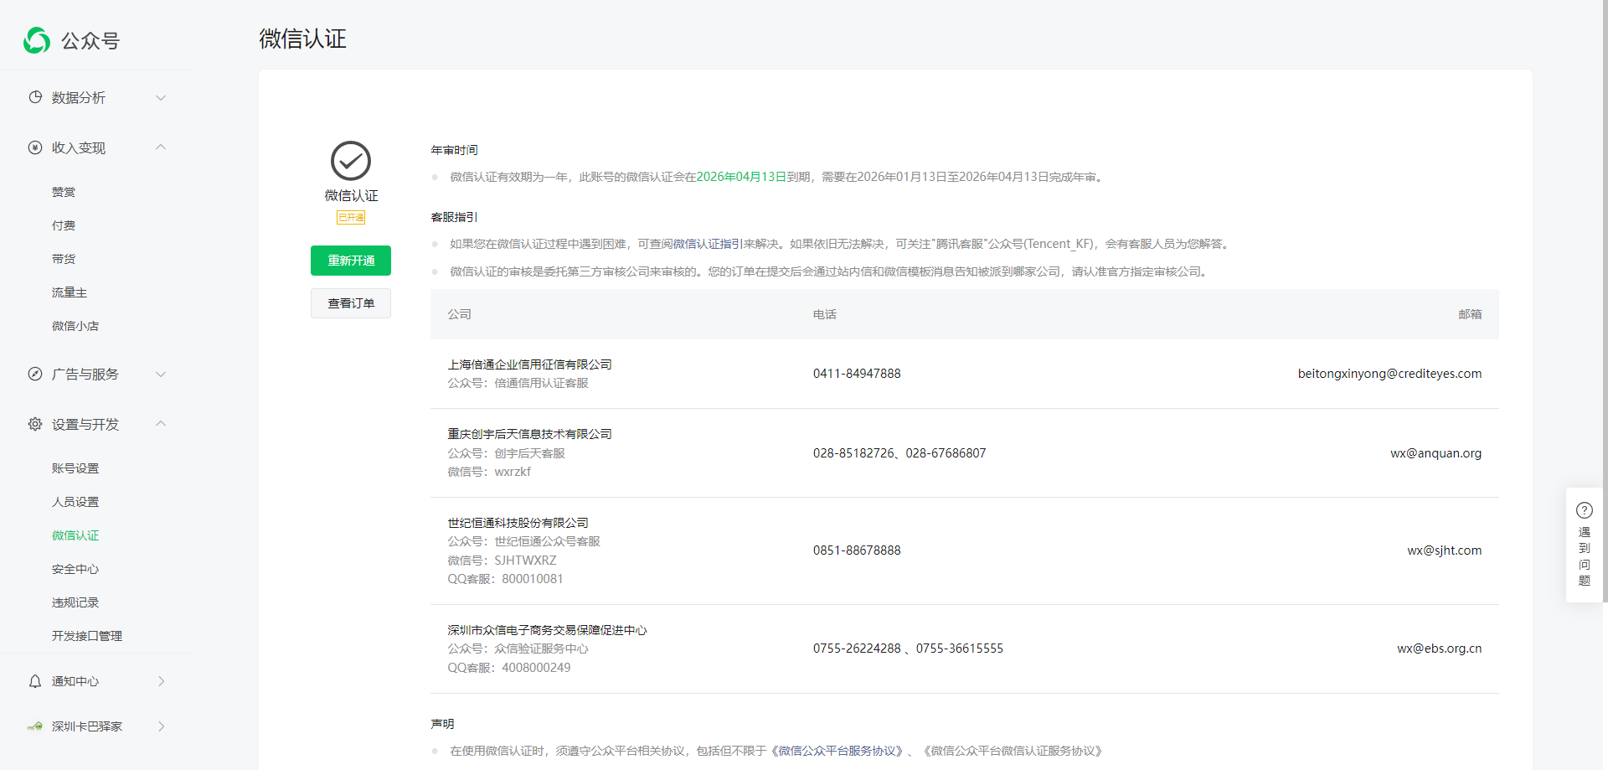
Task: Click the expiry date 2026年04月13日
Action: (x=741, y=177)
